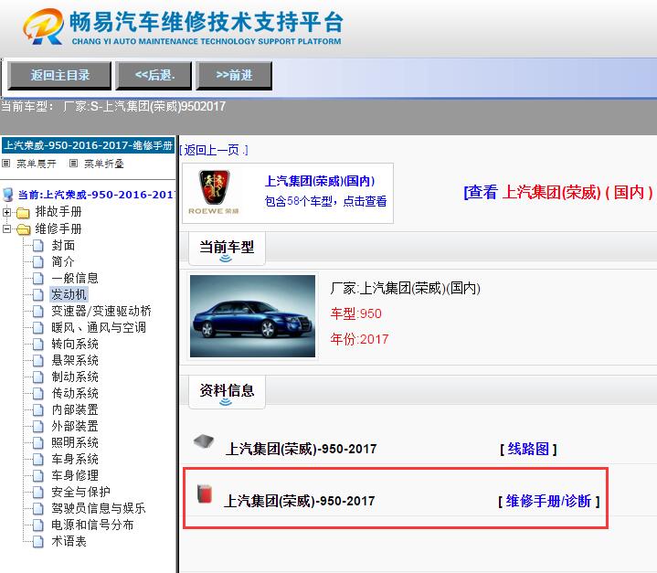657x573 pixels.
Task: Expand the 排故手册 tree node
Action: (6, 212)
